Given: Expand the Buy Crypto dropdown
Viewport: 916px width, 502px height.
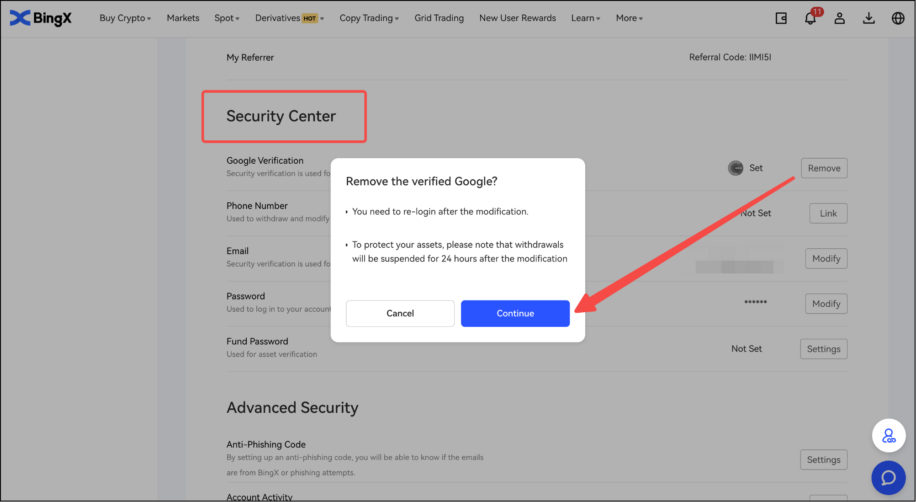Looking at the screenshot, I should (125, 18).
